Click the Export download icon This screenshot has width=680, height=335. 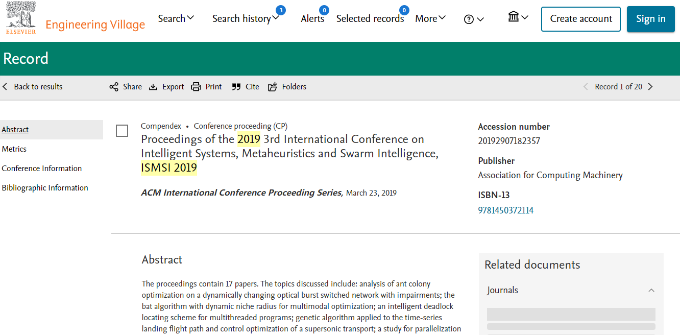153,87
